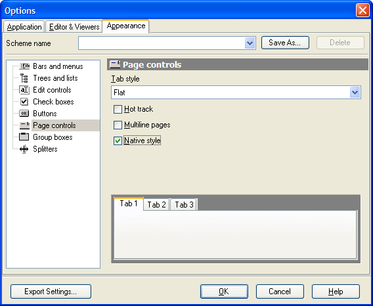Click the Splitters icon
Image resolution: width=373 pixels, height=306 pixels.
pos(24,149)
